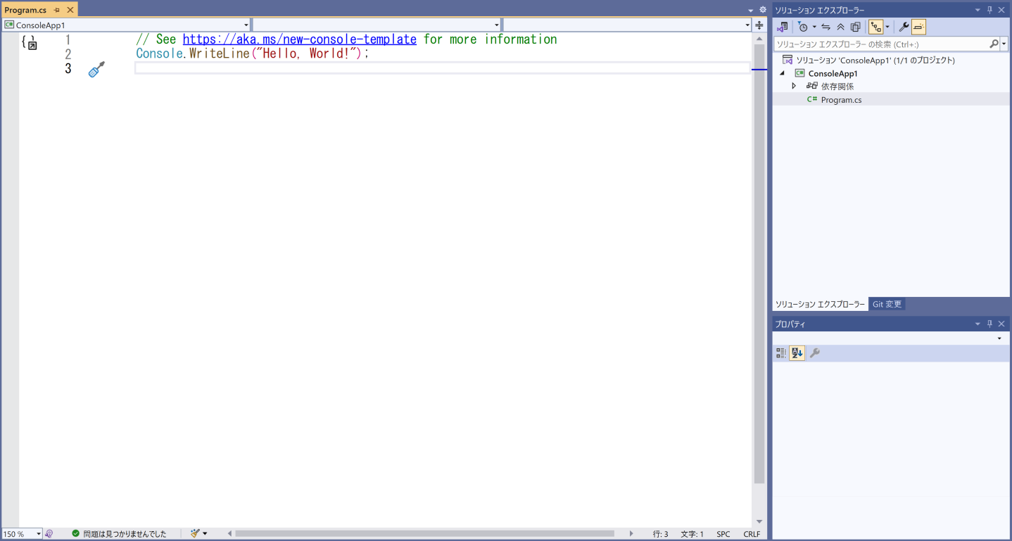This screenshot has width=1012, height=541.
Task: Open the aka.ms/new-console-template hyperlink
Action: tap(298, 39)
